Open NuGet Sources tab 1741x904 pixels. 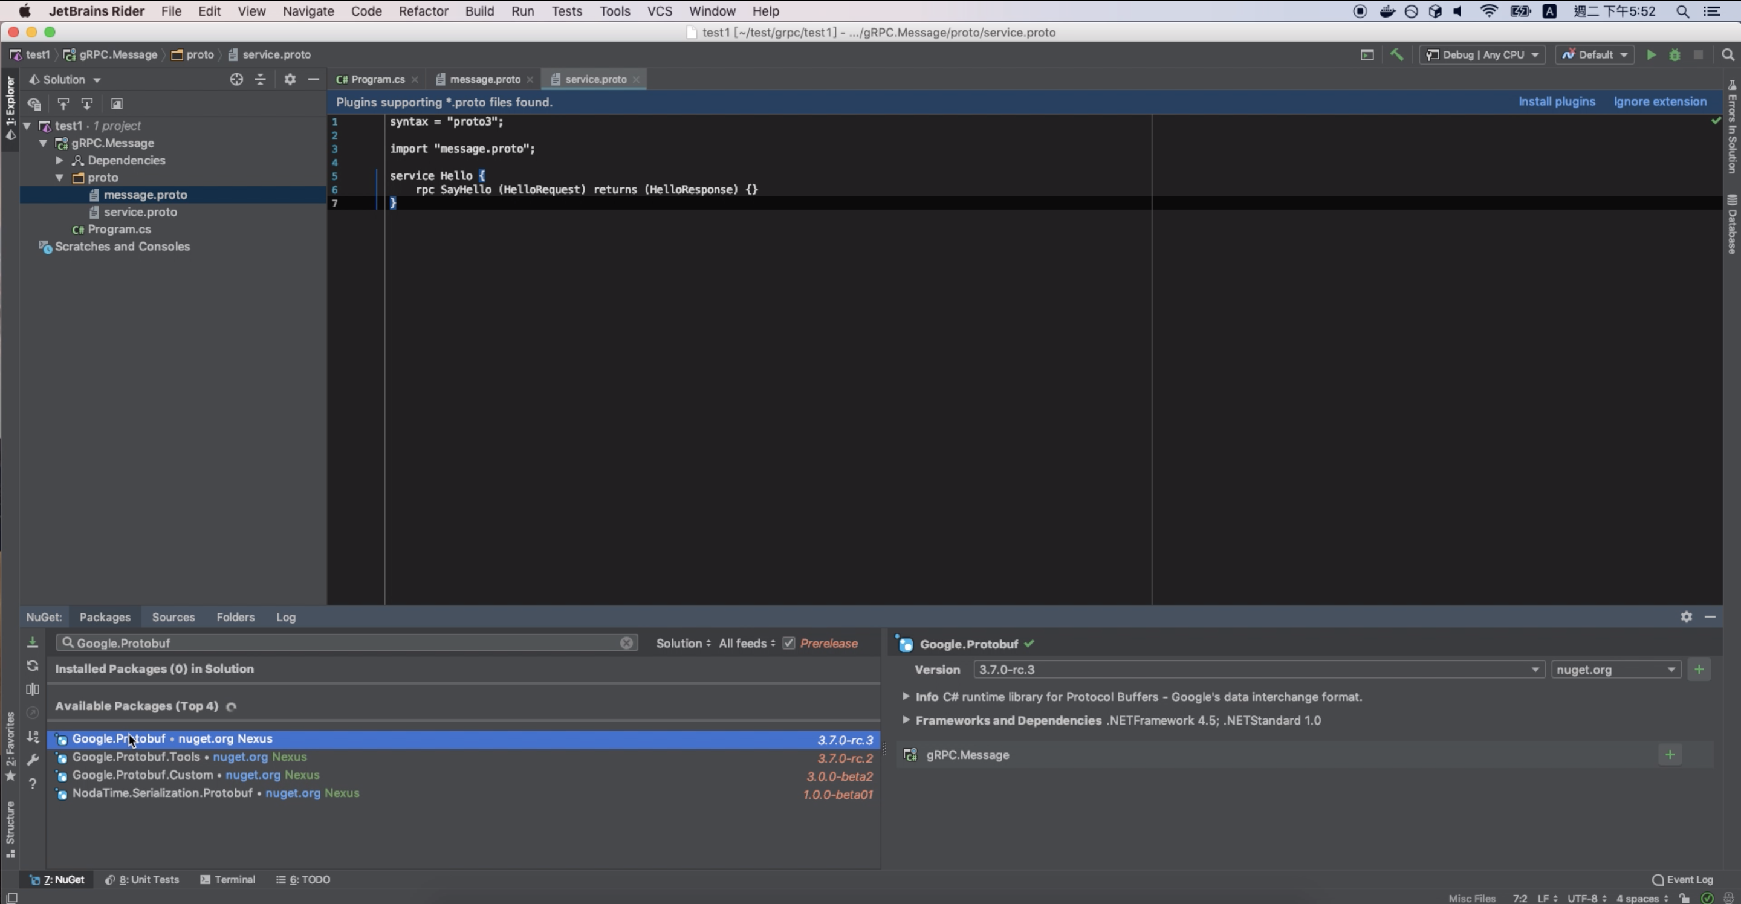click(x=173, y=617)
